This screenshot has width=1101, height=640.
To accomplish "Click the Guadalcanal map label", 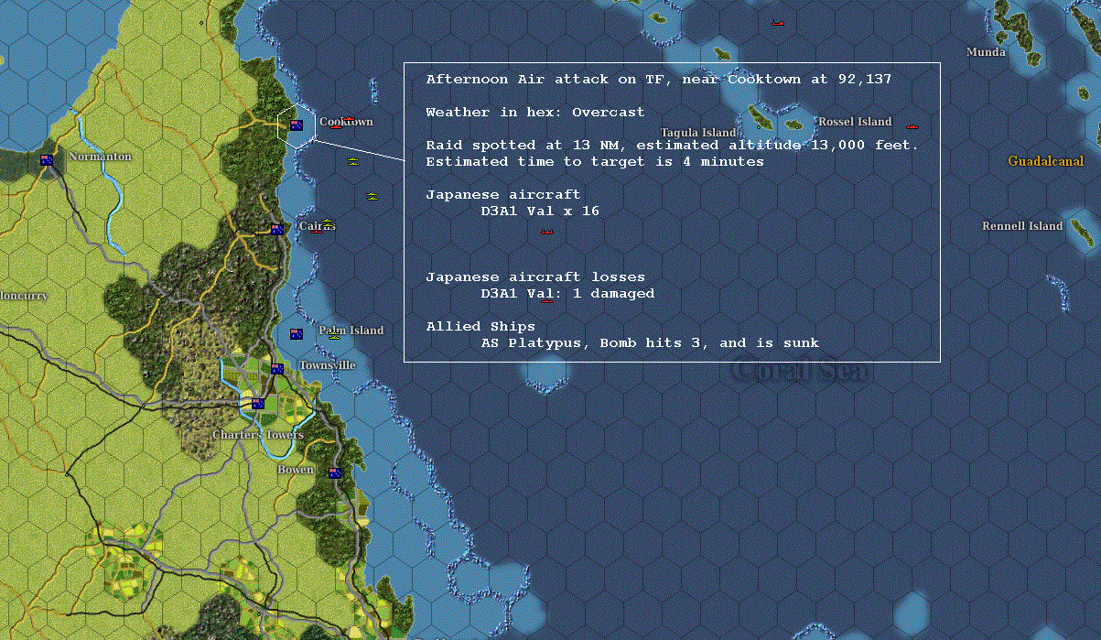I will 1046,161.
